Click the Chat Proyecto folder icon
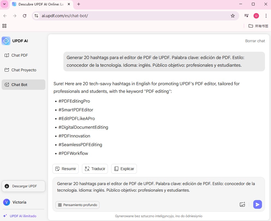This screenshot has height=221, width=271. coord(7,70)
